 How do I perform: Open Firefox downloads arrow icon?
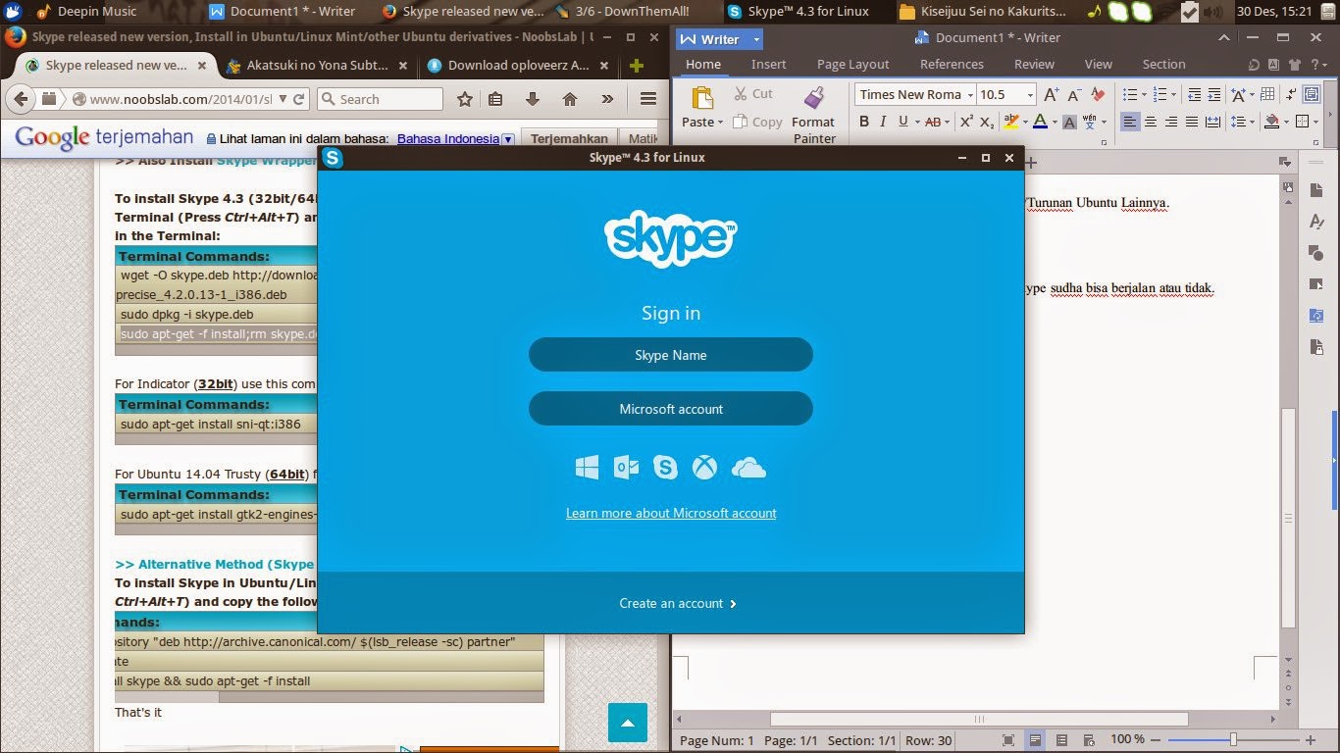point(533,99)
